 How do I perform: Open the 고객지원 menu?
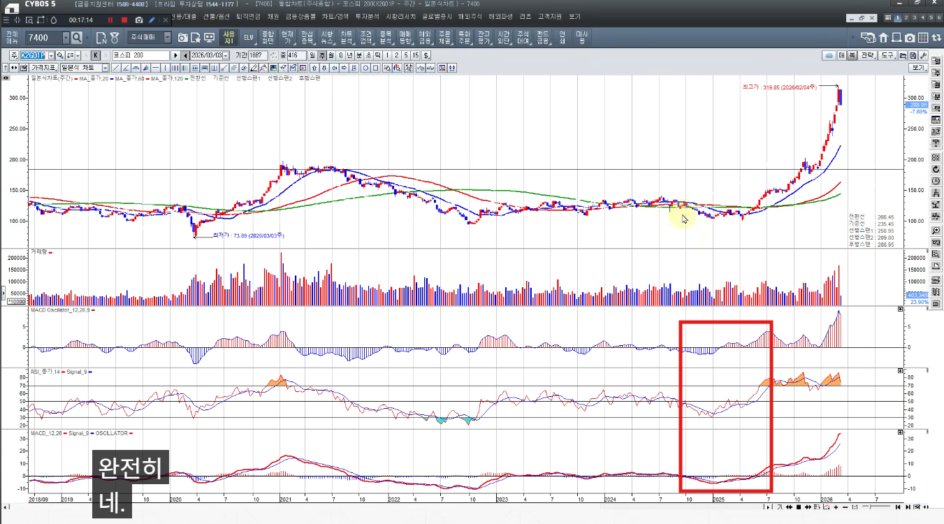(x=550, y=16)
